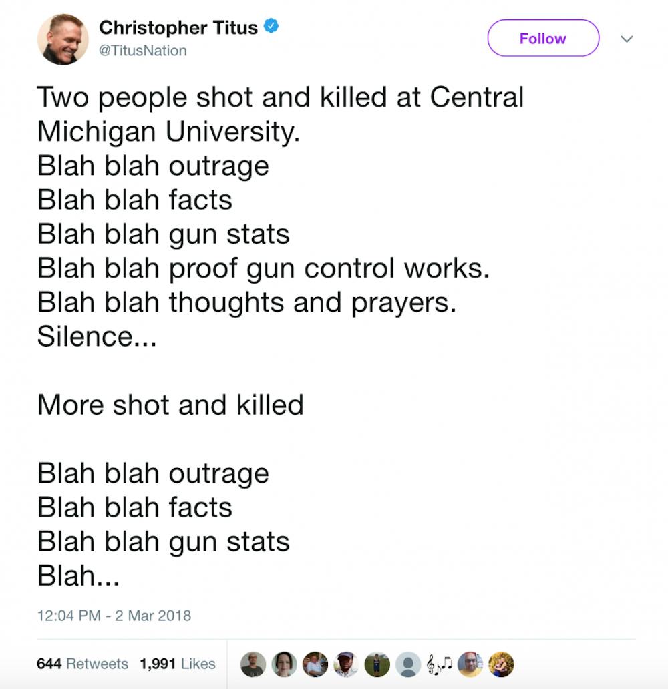
Task: Open the last liker avatar with yellow background
Action: coord(501,664)
